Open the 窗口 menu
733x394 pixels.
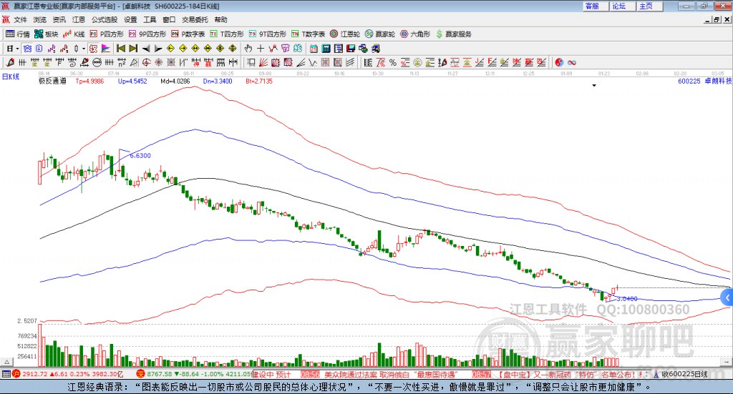[169, 19]
